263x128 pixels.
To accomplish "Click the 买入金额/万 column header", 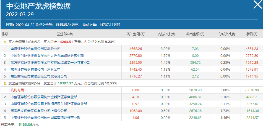I will tap(136, 34).
